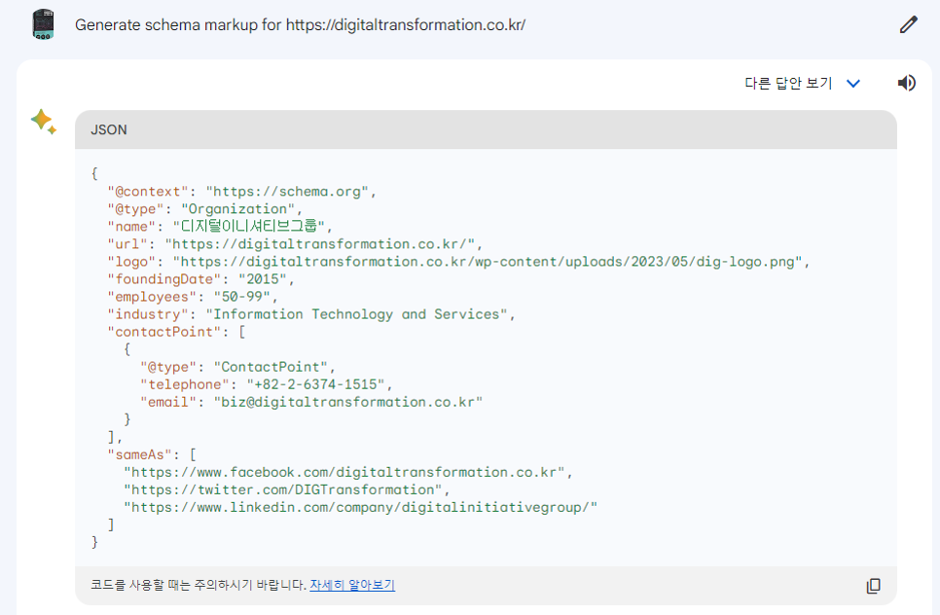Click the twitter.com/DIGTransformation line
Screen dimensions: 940x615
(x=286, y=489)
